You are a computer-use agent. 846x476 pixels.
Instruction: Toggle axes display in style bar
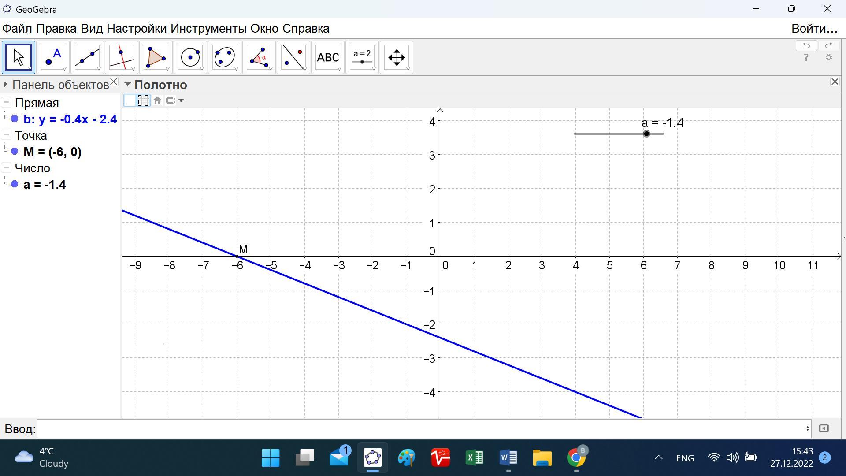[x=130, y=100]
